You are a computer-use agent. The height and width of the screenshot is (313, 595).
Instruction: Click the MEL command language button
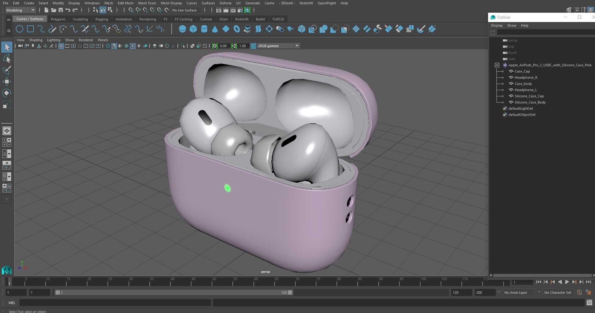coord(12,303)
